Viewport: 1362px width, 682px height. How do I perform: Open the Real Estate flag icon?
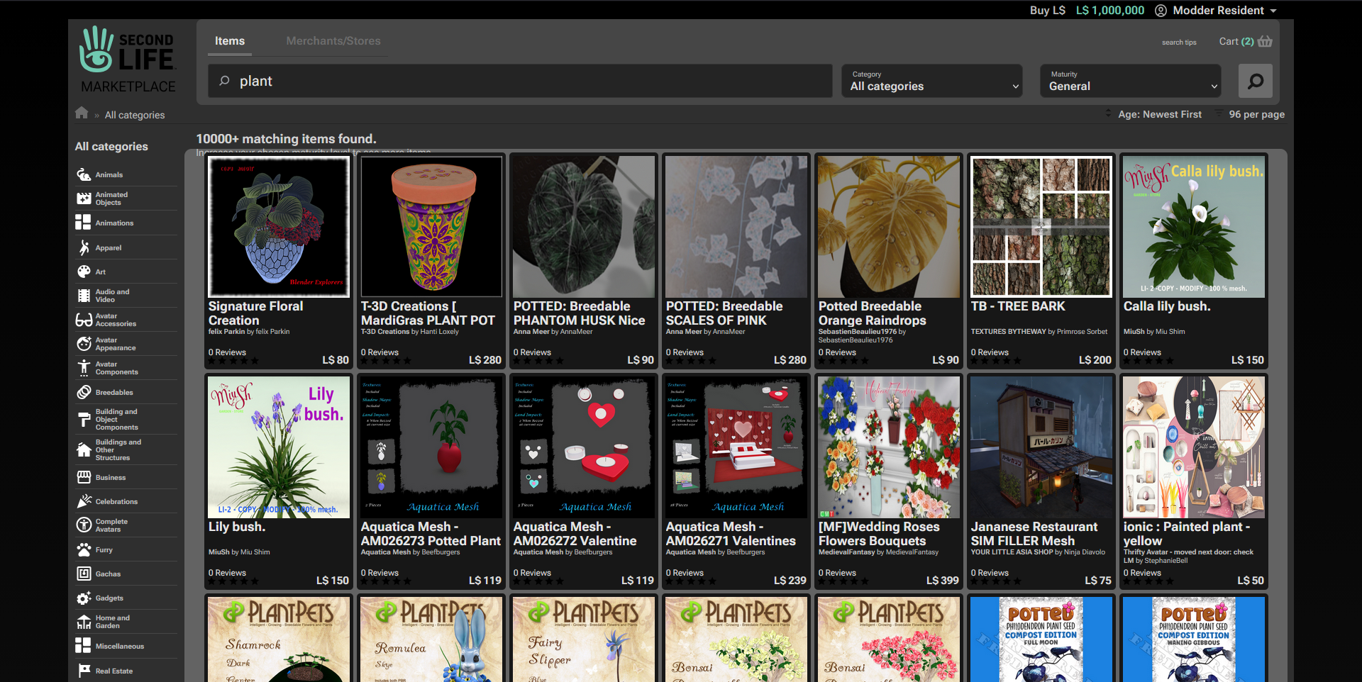pyautogui.click(x=84, y=671)
